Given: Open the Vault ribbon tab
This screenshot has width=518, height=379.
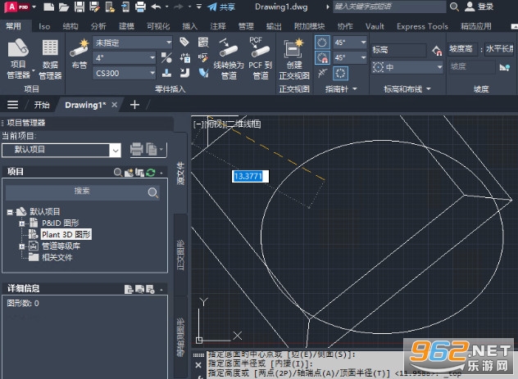Looking at the screenshot, I should (375, 26).
